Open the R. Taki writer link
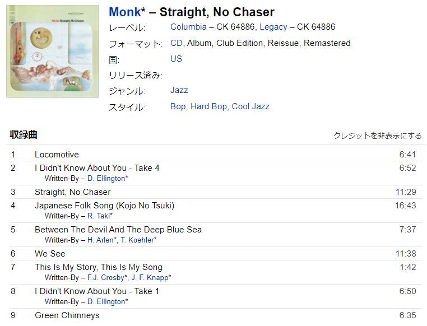The image size is (427, 326). coord(99,216)
